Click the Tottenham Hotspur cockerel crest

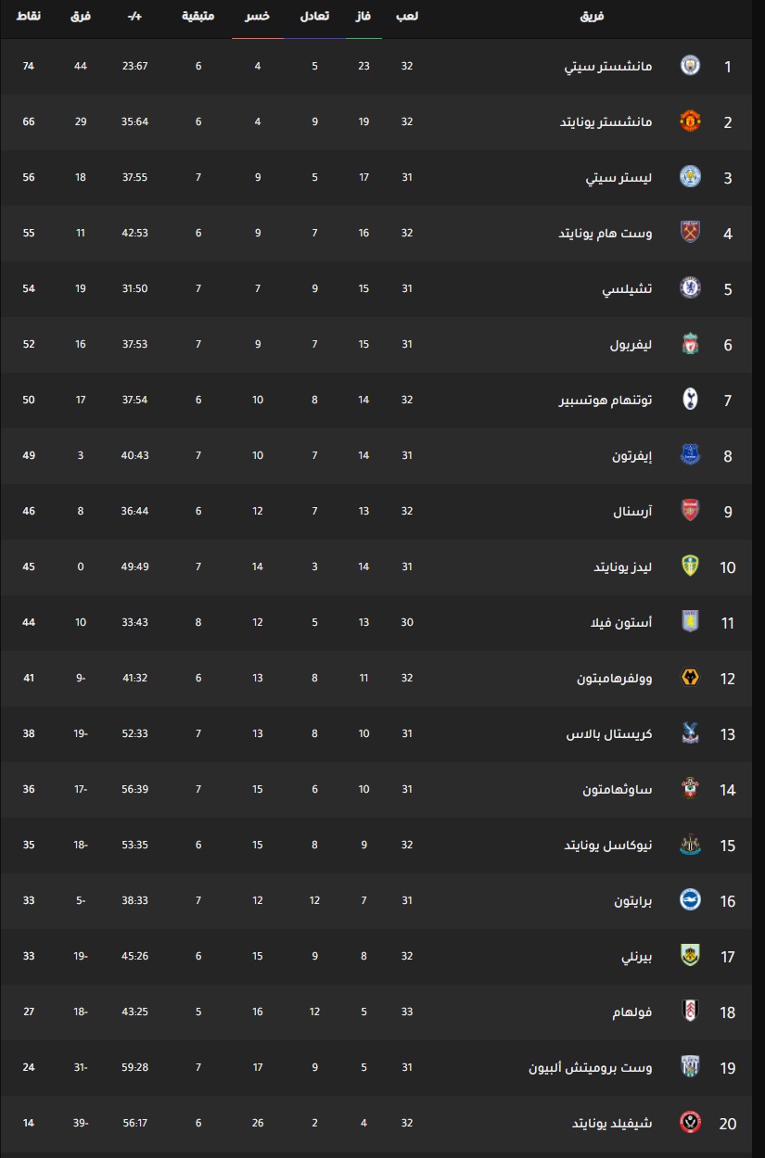(690, 400)
